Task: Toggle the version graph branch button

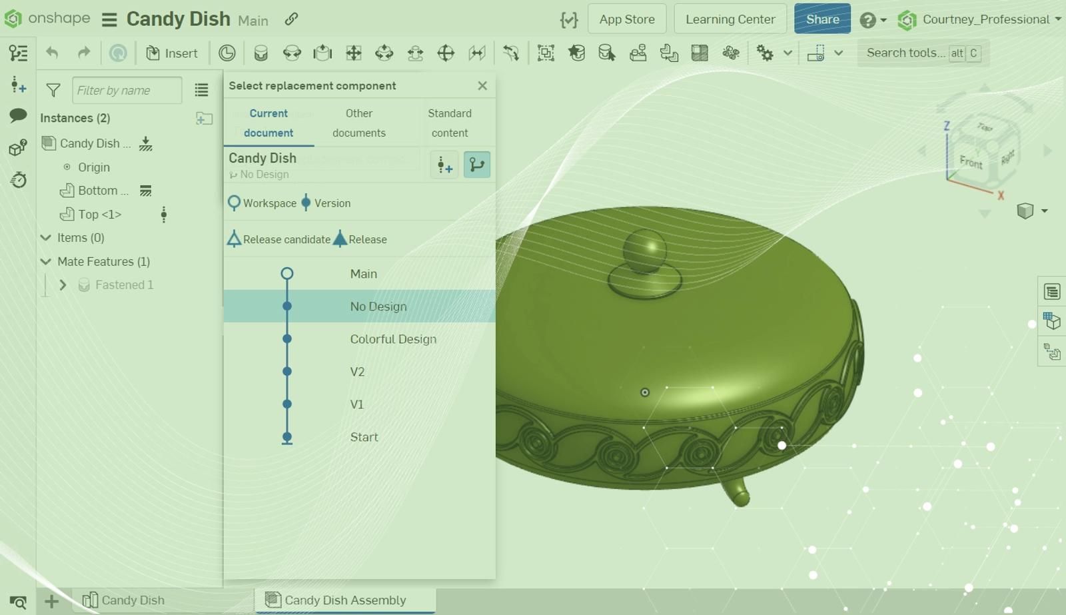Action: point(476,165)
